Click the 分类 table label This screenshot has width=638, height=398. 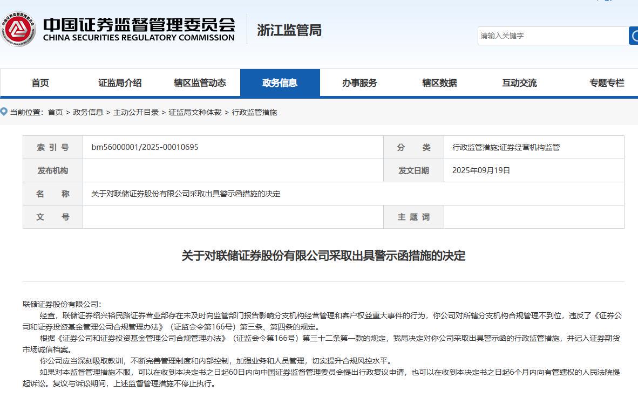click(413, 147)
